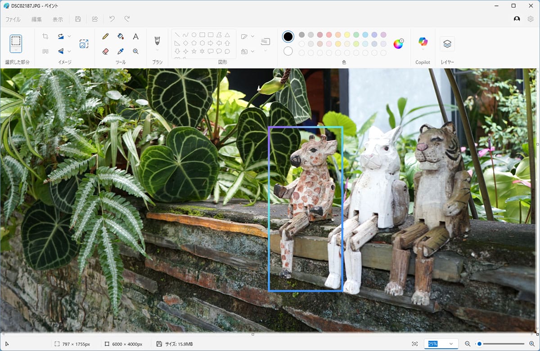Pick the red palette color
The width and height of the screenshot is (540, 351).
pyautogui.click(x=329, y=35)
